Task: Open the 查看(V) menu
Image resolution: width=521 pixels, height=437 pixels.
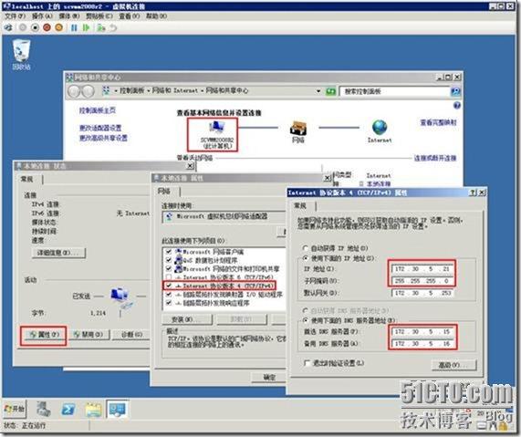Action: [x=129, y=16]
